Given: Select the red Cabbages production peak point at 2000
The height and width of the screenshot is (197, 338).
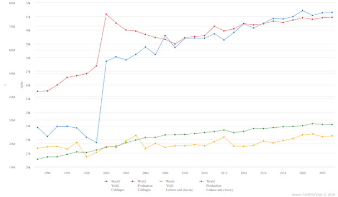Looking at the screenshot, I should [x=106, y=14].
